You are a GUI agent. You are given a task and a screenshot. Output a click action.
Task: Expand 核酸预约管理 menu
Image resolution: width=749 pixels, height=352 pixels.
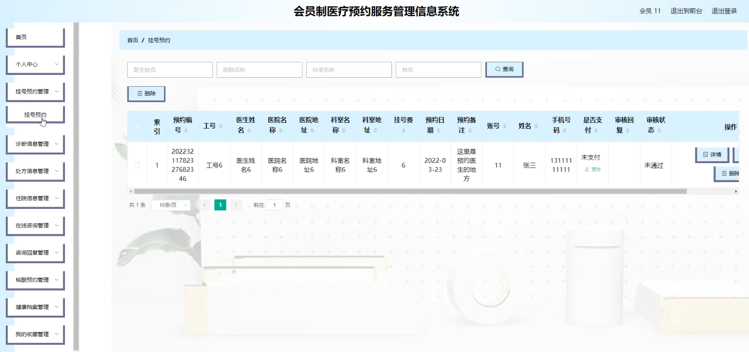pyautogui.click(x=35, y=280)
